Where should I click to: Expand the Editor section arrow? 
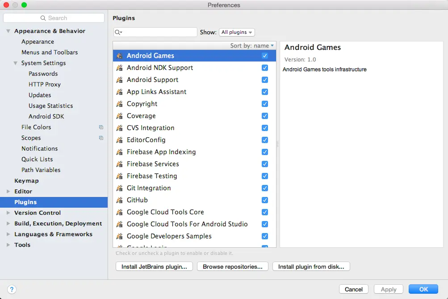tap(8, 191)
